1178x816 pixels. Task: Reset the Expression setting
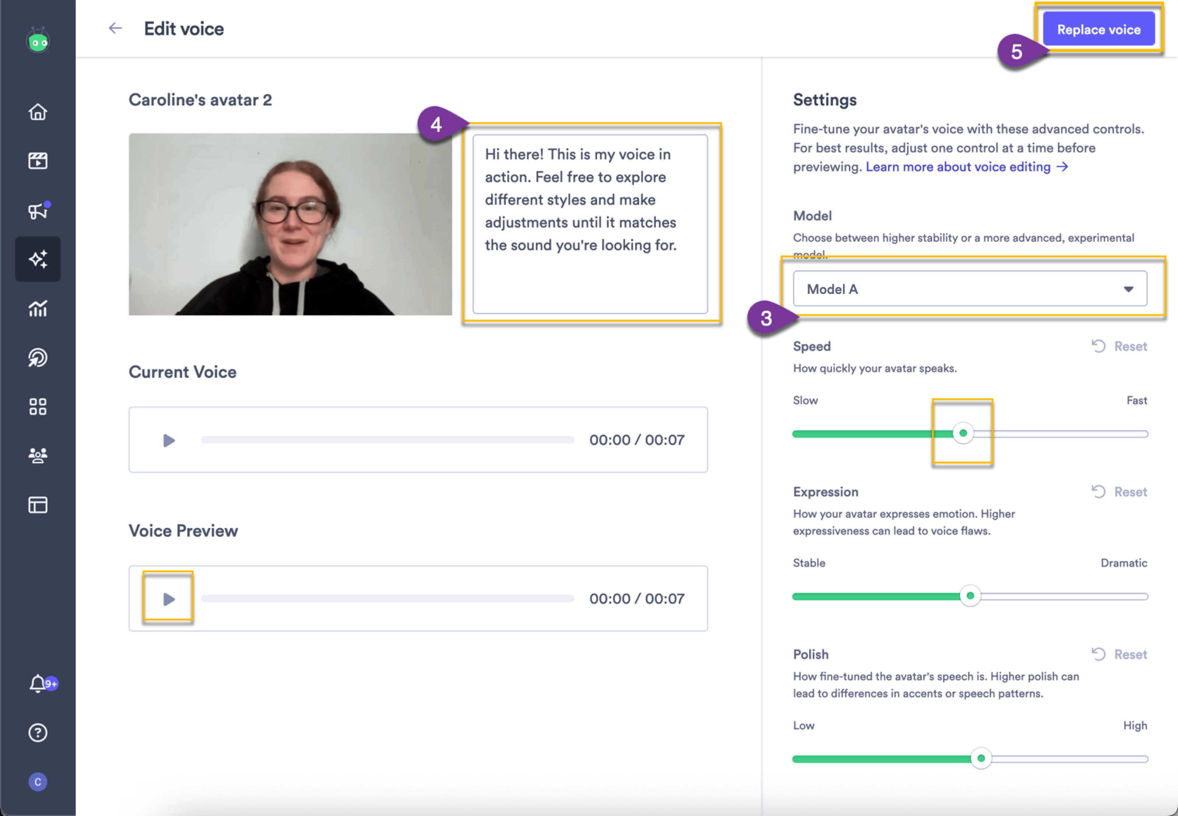click(x=1119, y=491)
